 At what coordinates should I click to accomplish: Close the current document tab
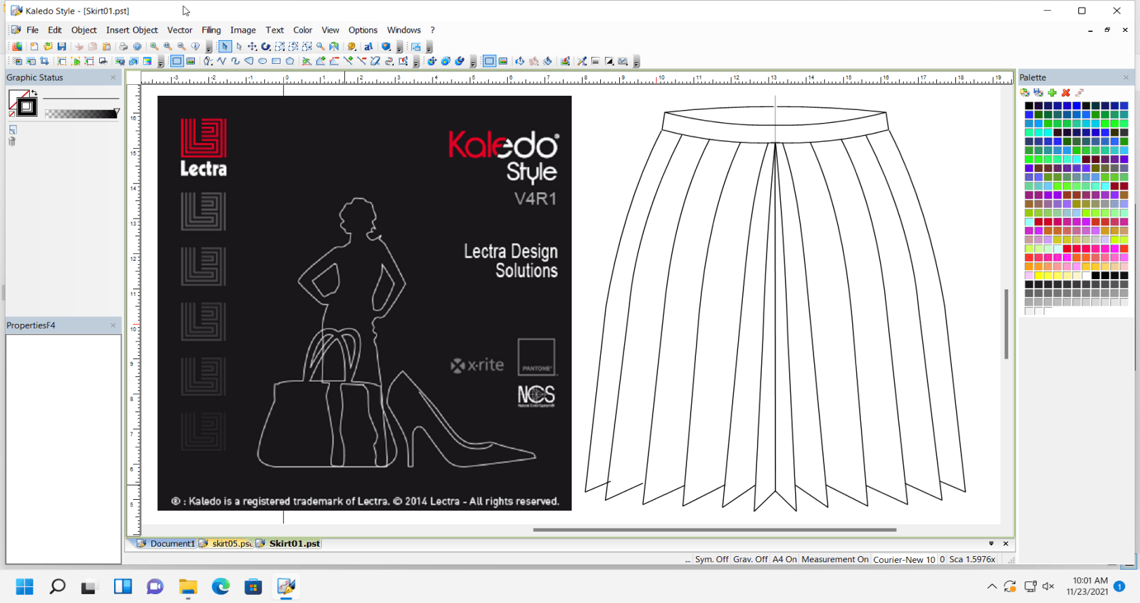click(x=1006, y=543)
